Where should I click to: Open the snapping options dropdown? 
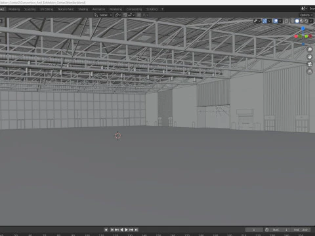pos(131,15)
